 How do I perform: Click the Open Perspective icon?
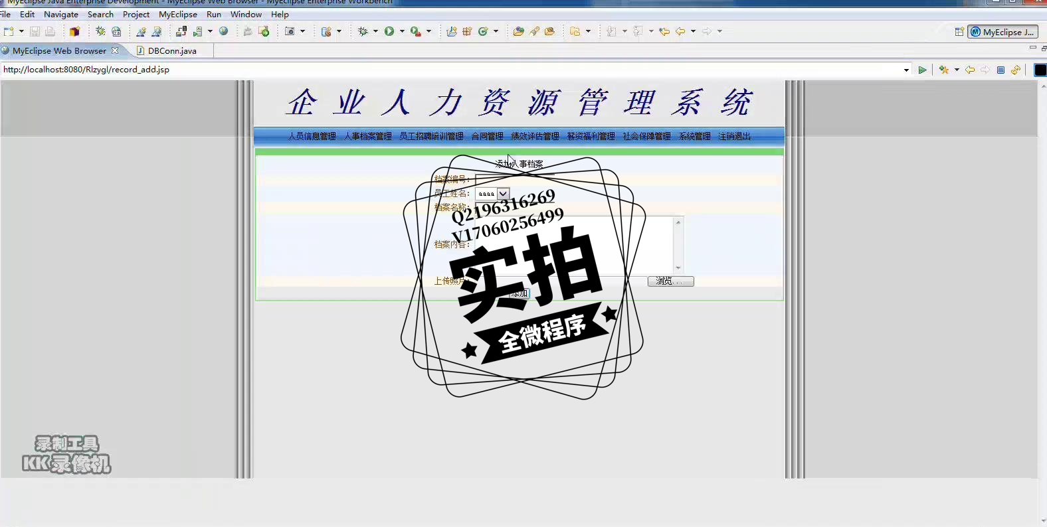pyautogui.click(x=959, y=32)
